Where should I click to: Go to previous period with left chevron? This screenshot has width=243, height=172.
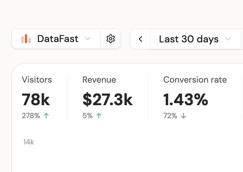tap(141, 39)
